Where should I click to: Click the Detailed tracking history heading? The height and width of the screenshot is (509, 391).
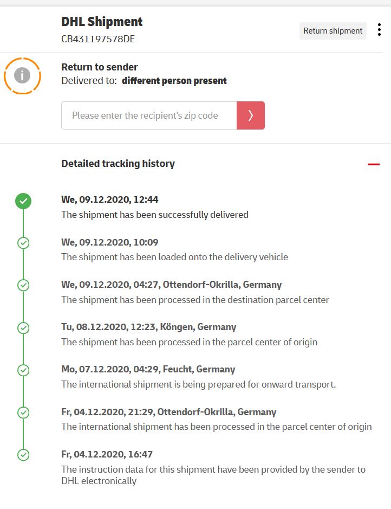pos(118,164)
